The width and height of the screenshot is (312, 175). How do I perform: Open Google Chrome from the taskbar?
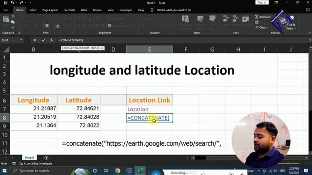(x=117, y=171)
